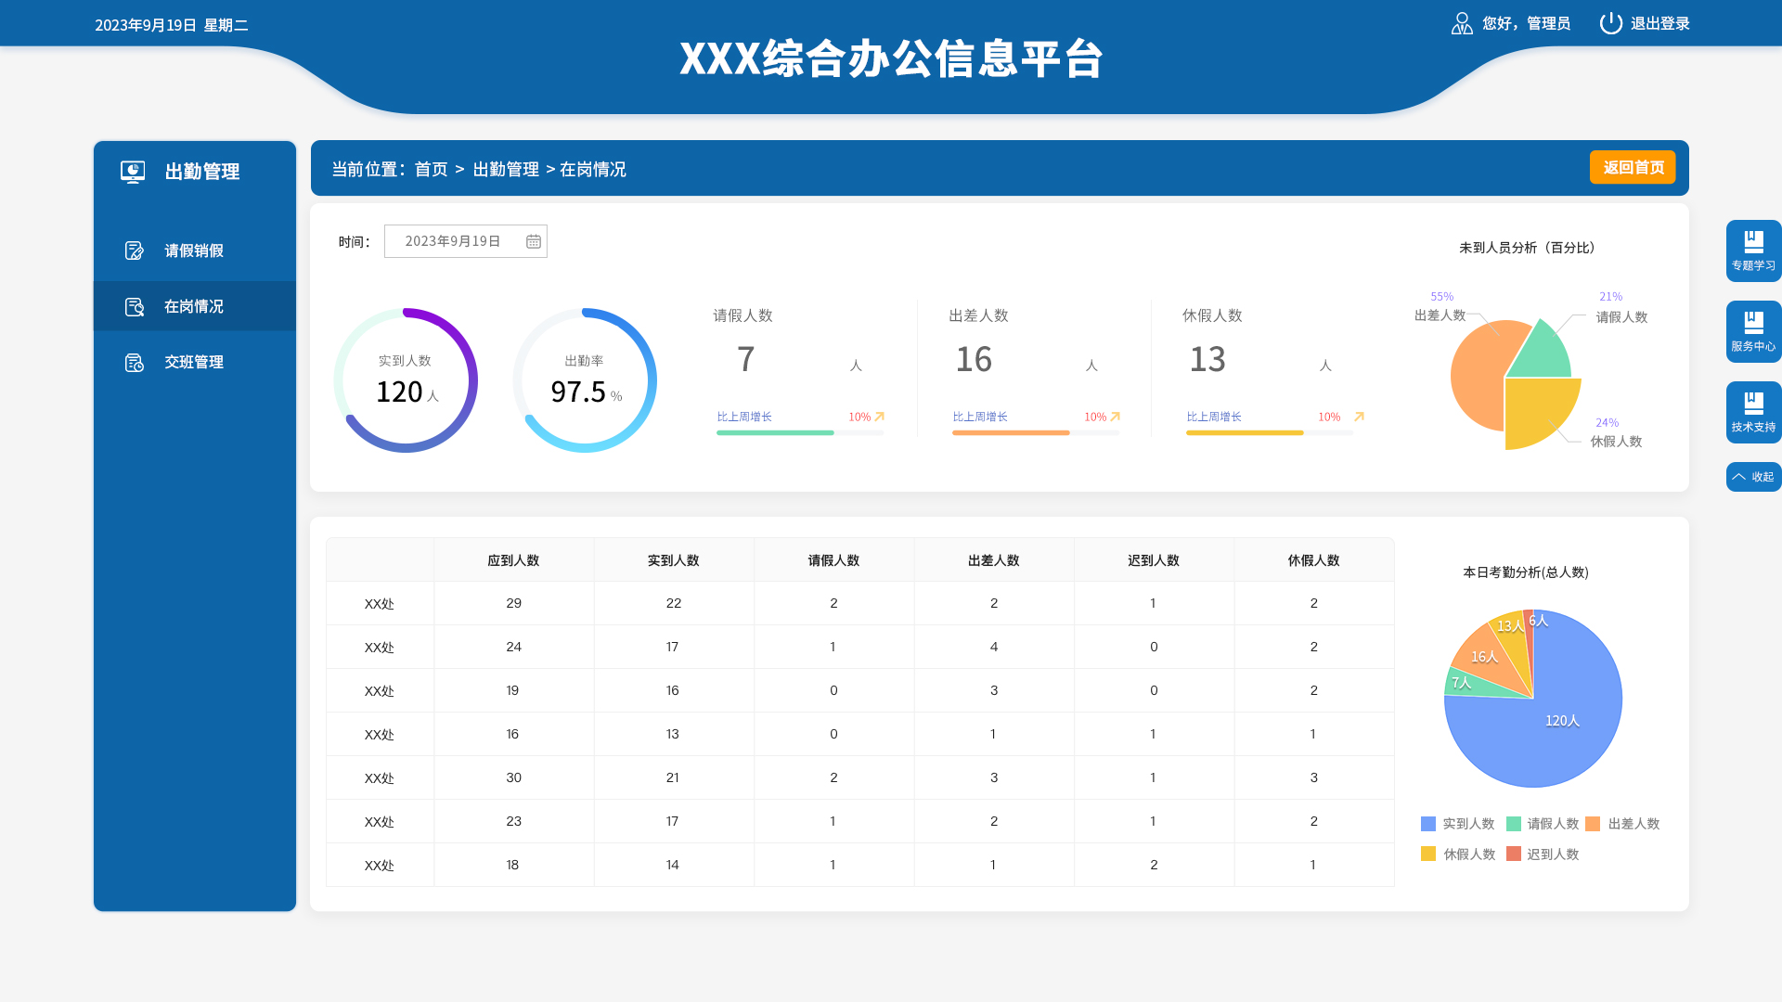Click the 出差人数 table column header
This screenshot has height=1002, width=1782.
994,560
